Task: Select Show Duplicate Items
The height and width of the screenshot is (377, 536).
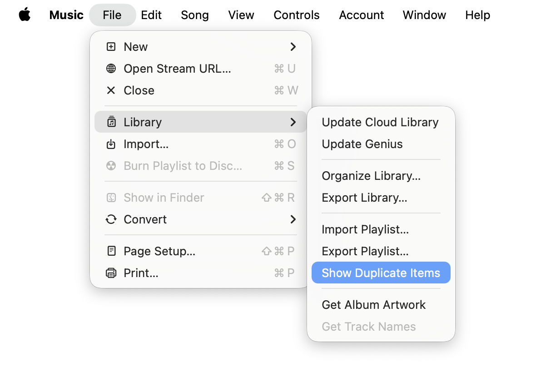Action: click(x=381, y=273)
